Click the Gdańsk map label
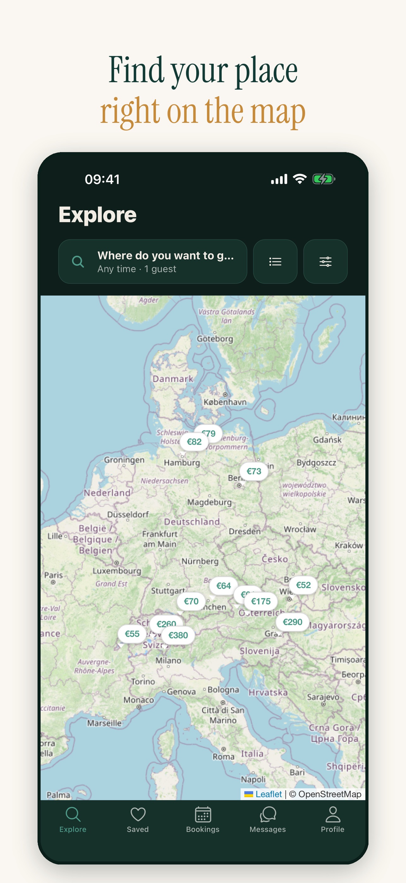406x883 pixels. coord(327,440)
